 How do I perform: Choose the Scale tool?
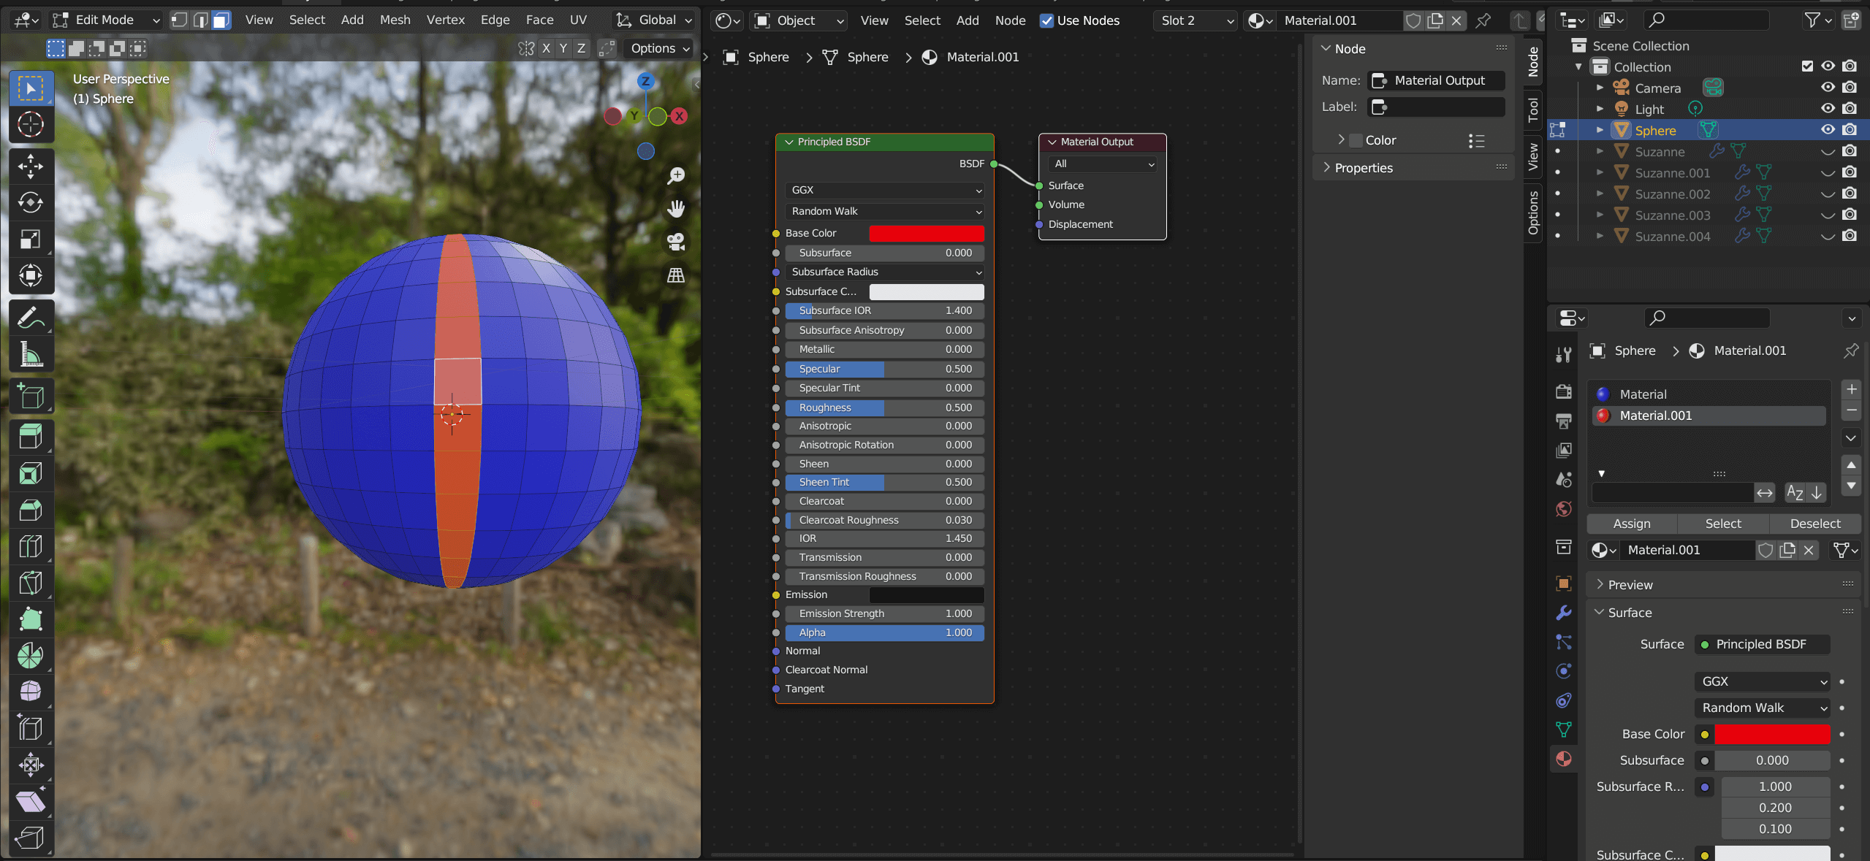coord(31,239)
